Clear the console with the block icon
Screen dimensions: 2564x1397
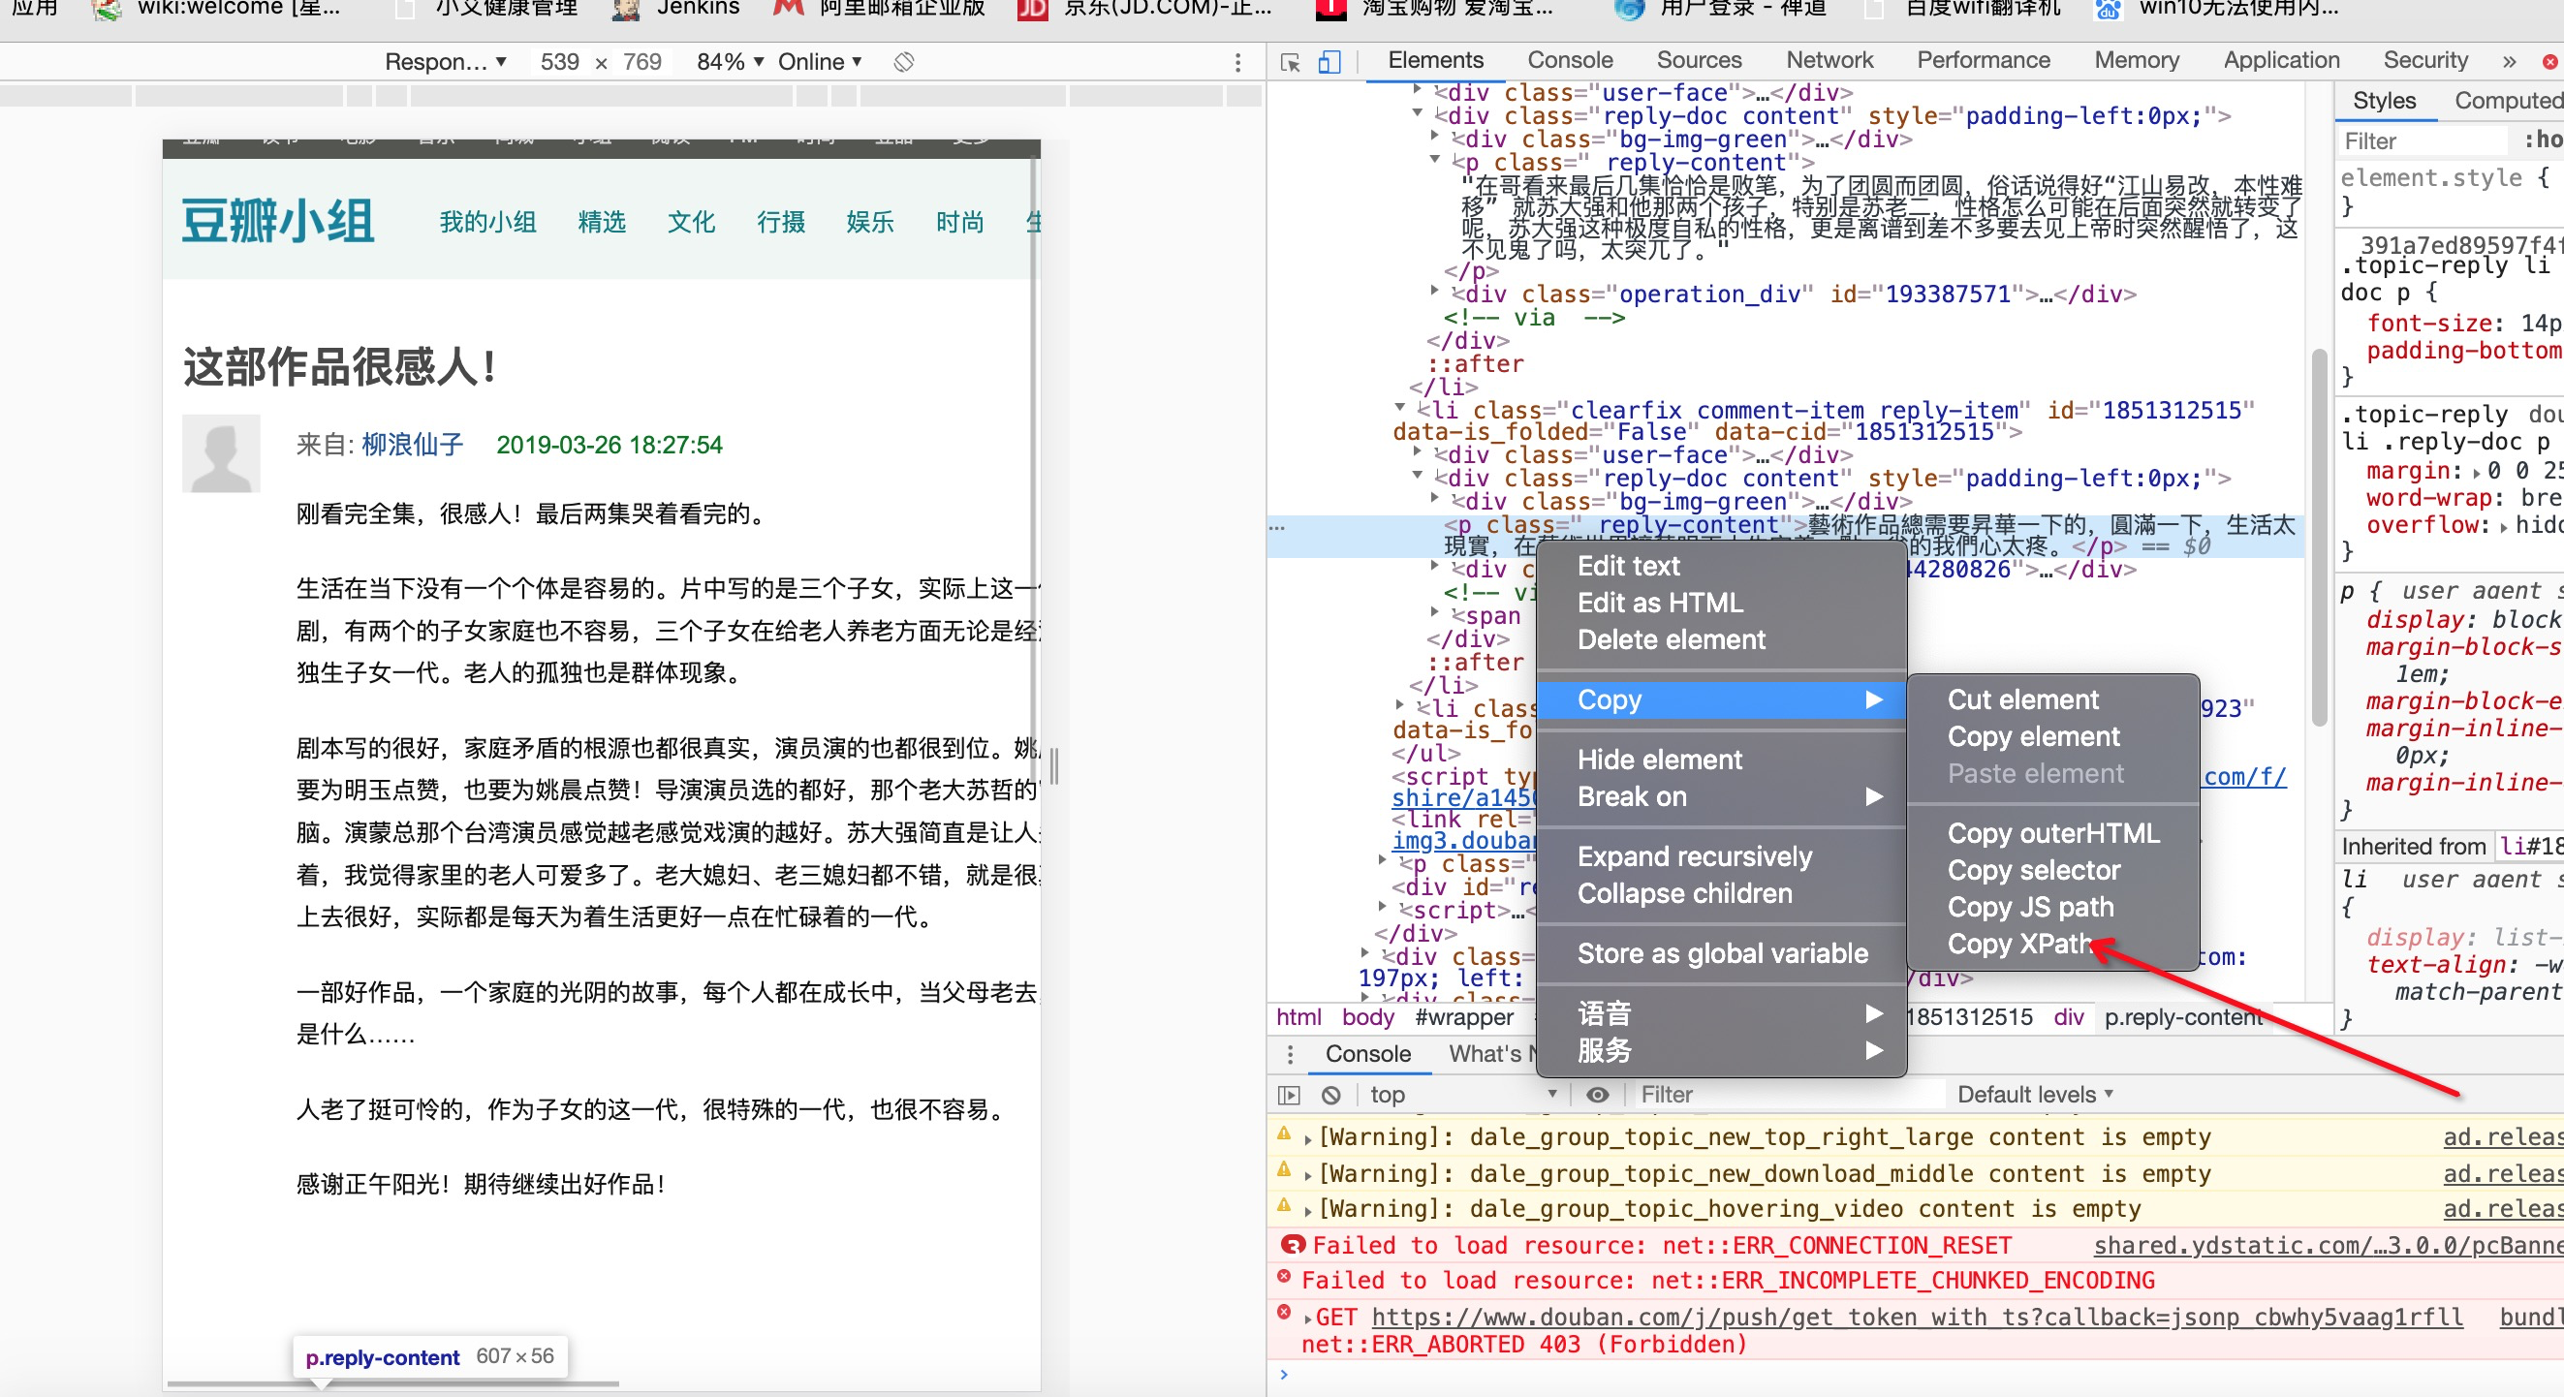[1330, 1095]
